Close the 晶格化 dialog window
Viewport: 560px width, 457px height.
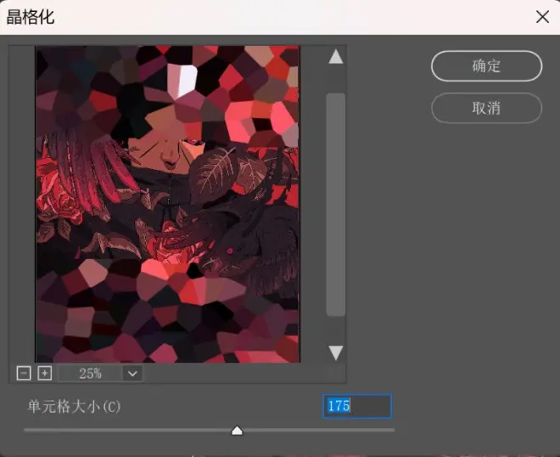click(x=542, y=17)
